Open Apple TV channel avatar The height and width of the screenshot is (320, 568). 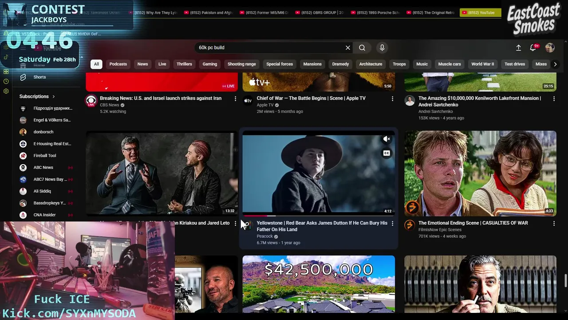tap(248, 100)
